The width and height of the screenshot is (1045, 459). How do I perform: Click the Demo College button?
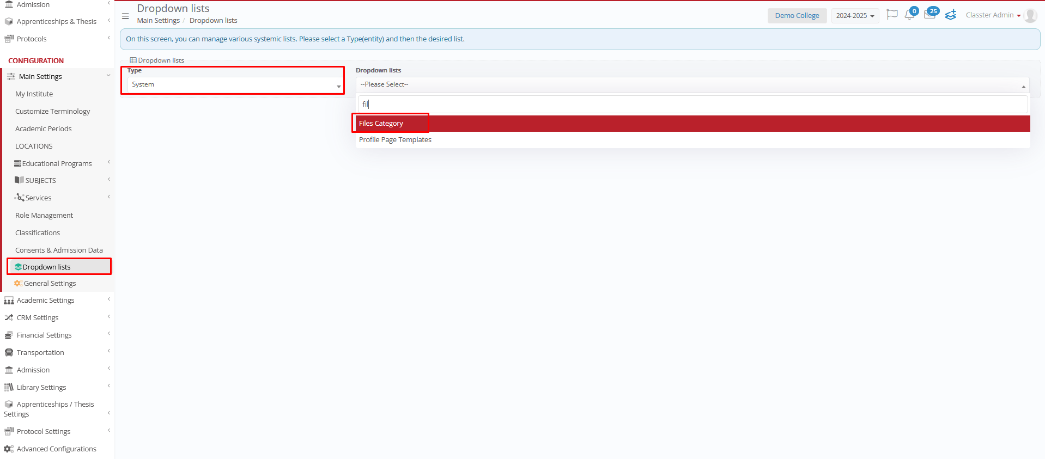797,16
